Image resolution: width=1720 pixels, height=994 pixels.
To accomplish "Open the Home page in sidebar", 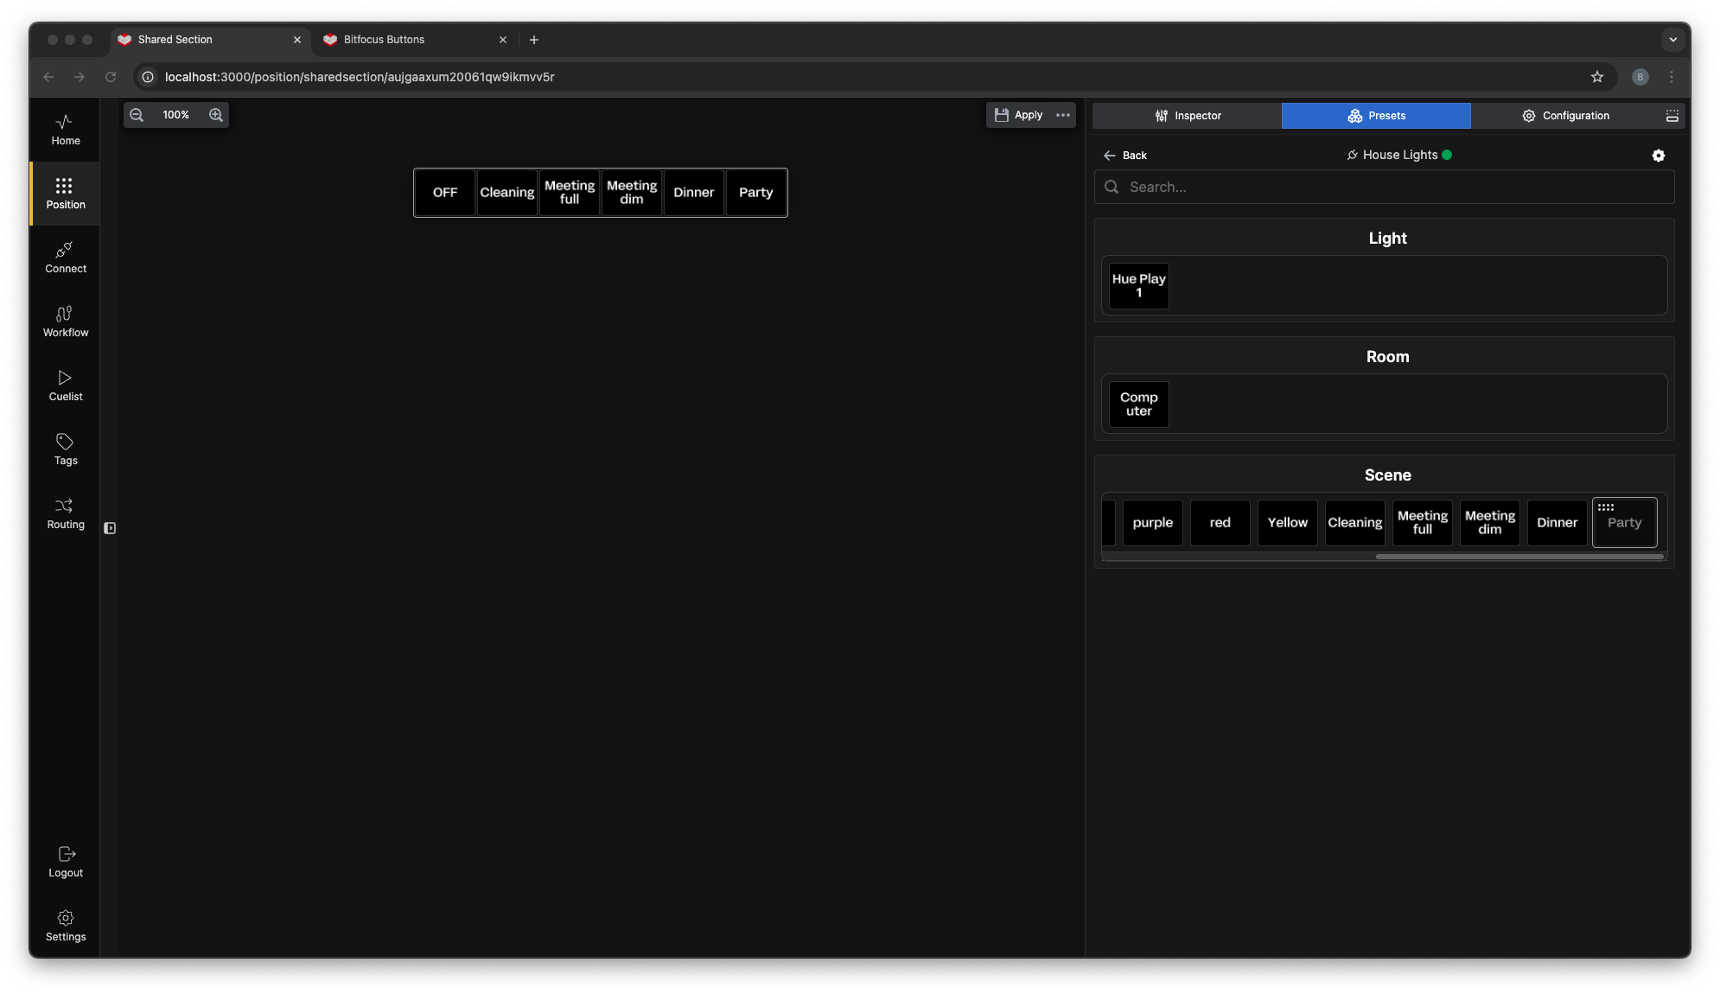I will click(x=65, y=130).
